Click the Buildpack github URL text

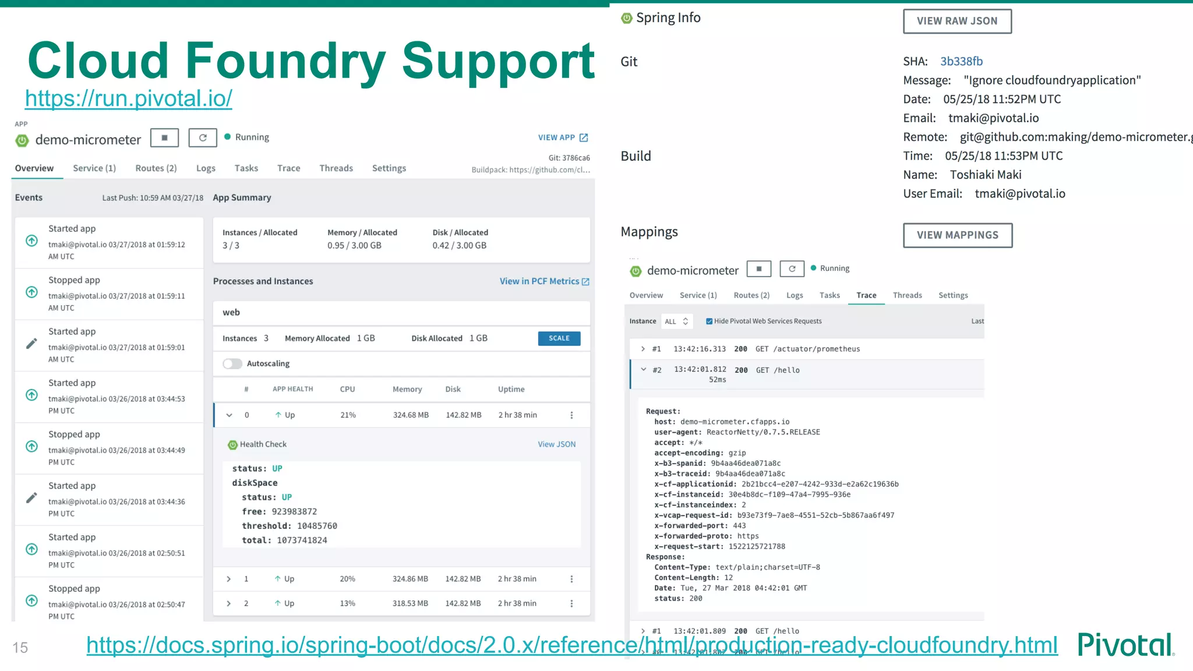pos(531,170)
